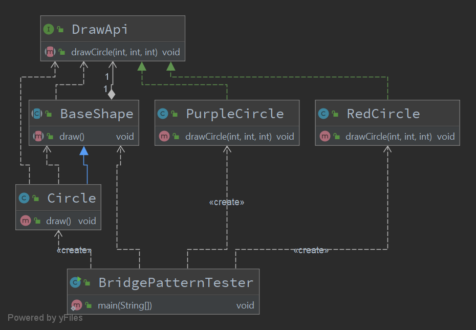Image resolution: width=476 pixels, height=330 pixels.
Task: Click the green lock icon next to DrawApi
Action: pyautogui.click(x=60, y=30)
